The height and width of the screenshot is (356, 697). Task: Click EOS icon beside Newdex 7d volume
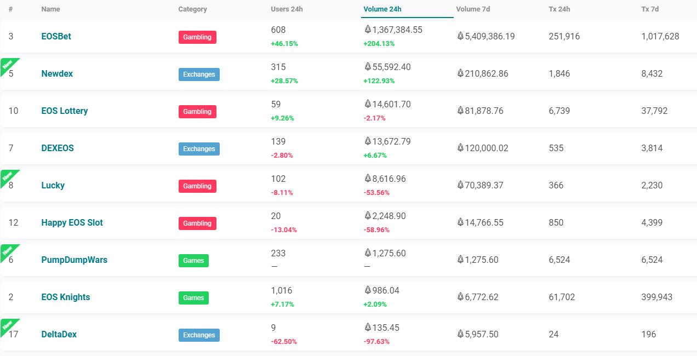point(460,73)
